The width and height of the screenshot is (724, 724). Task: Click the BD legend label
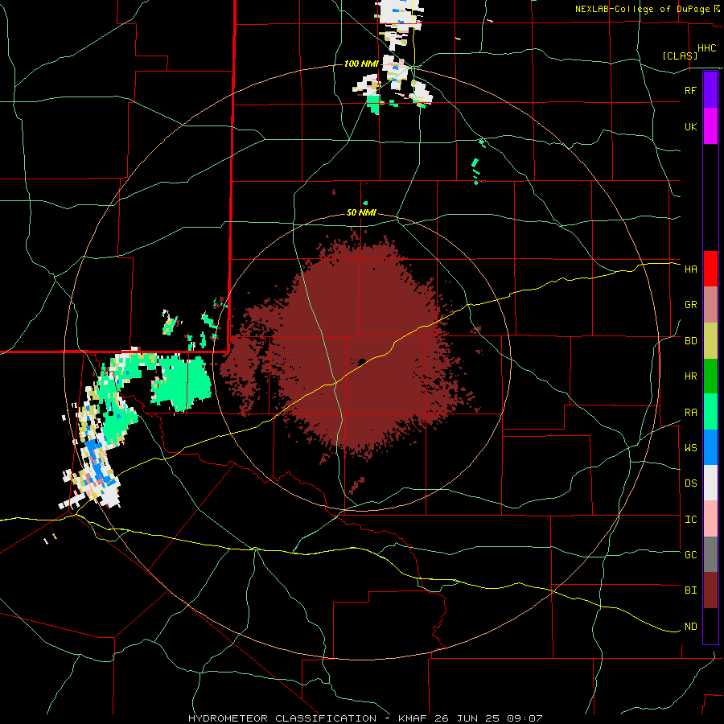pyautogui.click(x=690, y=341)
